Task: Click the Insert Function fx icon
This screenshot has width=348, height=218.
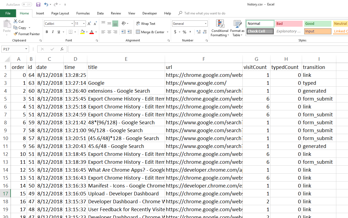Action: (x=62, y=49)
